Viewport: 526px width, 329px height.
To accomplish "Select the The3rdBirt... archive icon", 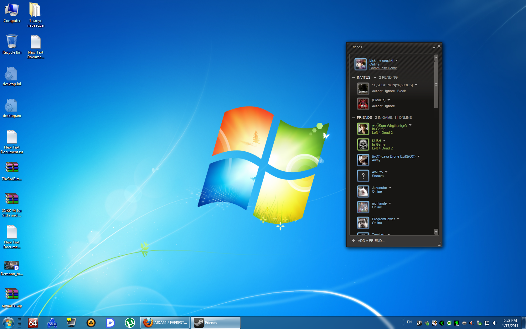I will pos(12,171).
